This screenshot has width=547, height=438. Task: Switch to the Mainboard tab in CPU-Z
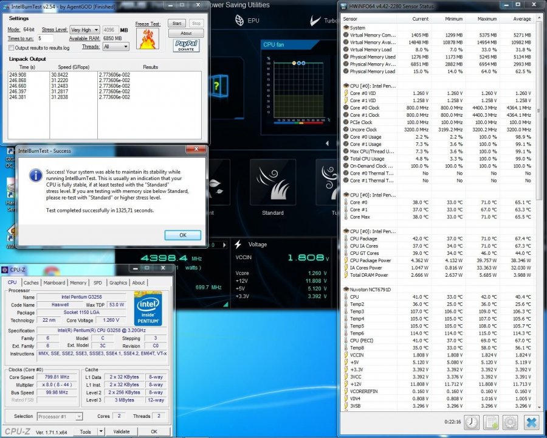[54, 282]
